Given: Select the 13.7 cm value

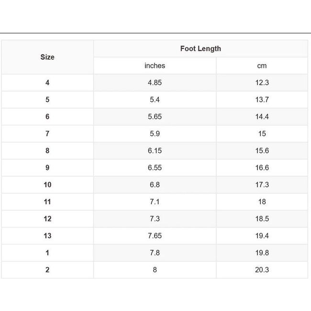Looking at the screenshot, I should pos(262,100).
